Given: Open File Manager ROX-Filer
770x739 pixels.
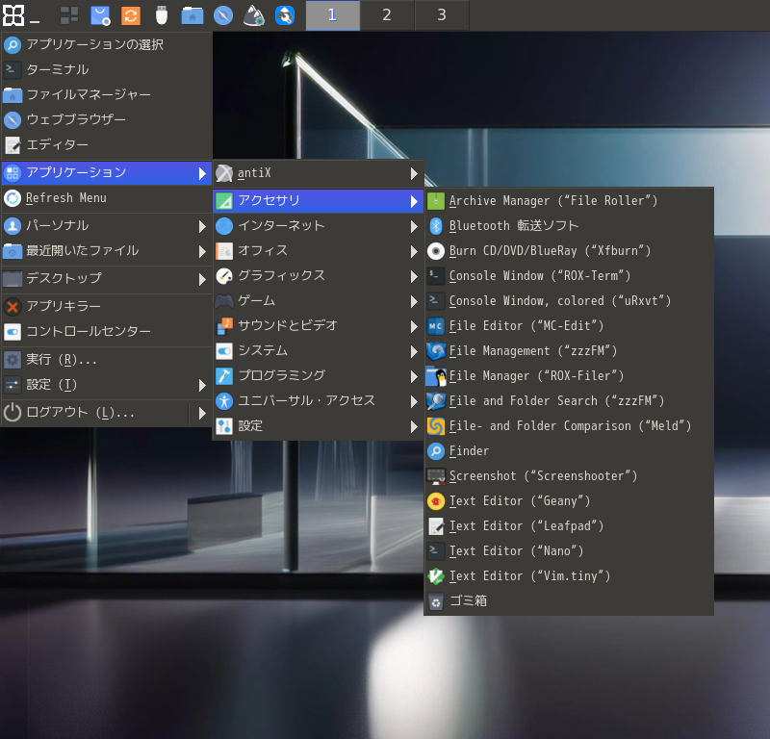Looking at the screenshot, I should [537, 376].
